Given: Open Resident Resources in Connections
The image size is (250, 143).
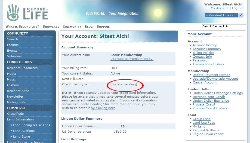Looking at the screenshot, I should pos(22,68).
